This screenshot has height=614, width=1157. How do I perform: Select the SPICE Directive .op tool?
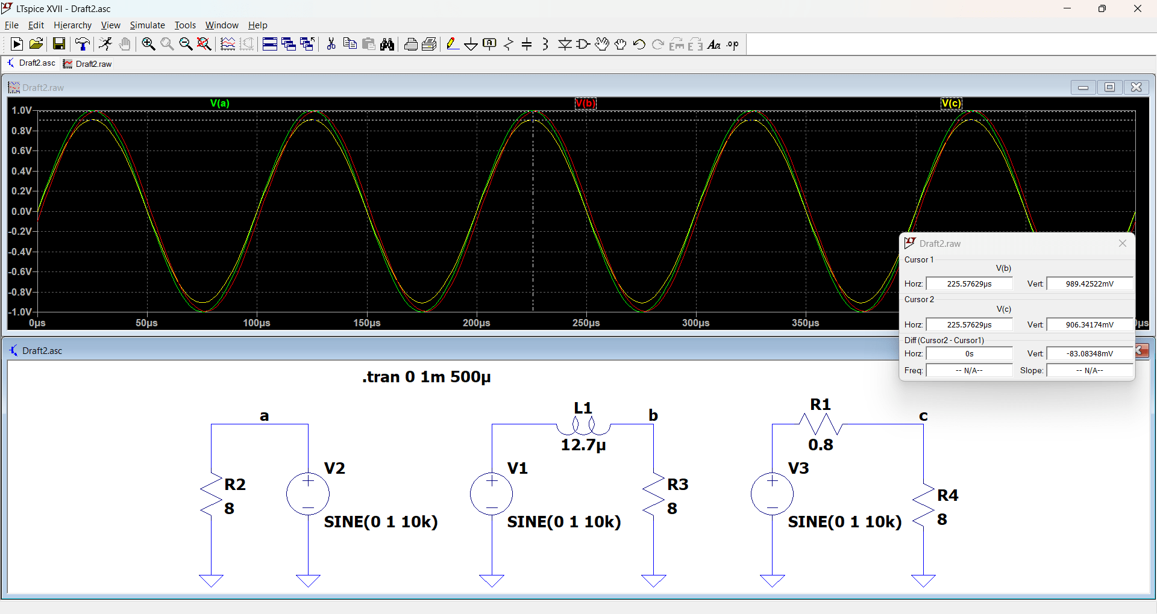(733, 44)
